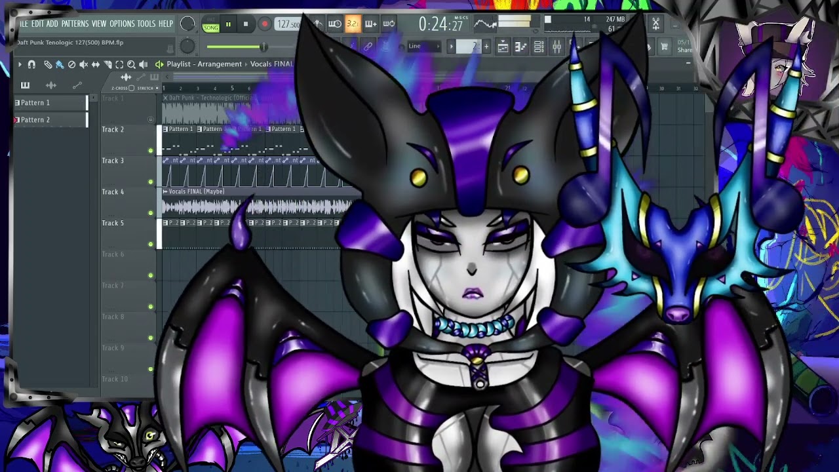Click the master volume knob
This screenshot has height=472, width=839.
[x=187, y=24]
